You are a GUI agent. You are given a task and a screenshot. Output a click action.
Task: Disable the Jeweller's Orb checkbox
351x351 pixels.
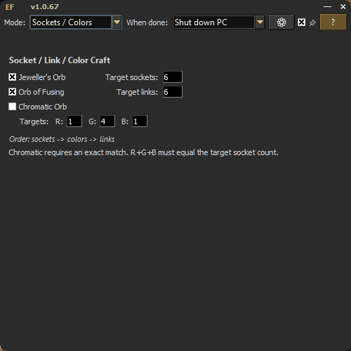point(13,77)
